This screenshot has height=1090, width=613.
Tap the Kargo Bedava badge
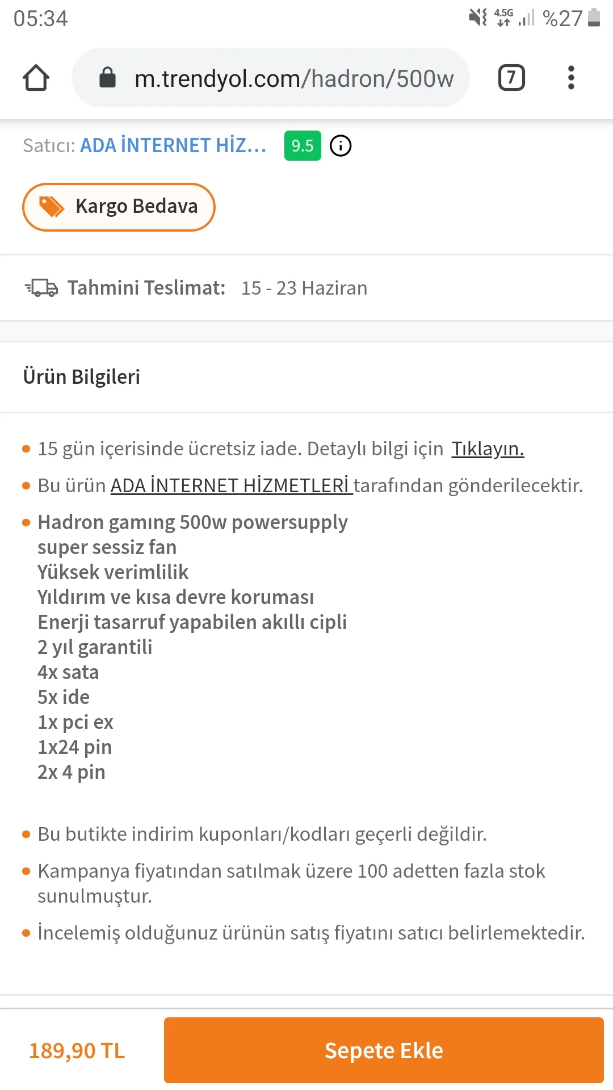(x=119, y=207)
